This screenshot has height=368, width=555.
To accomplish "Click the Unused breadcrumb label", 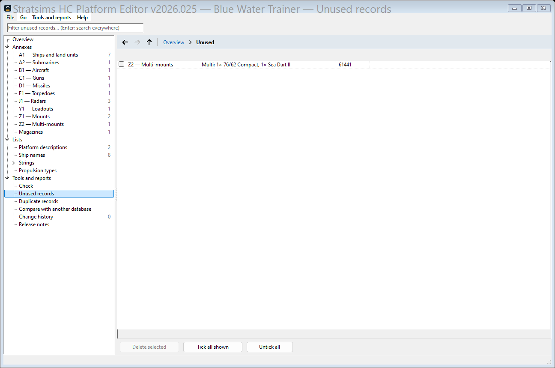I will click(x=205, y=42).
